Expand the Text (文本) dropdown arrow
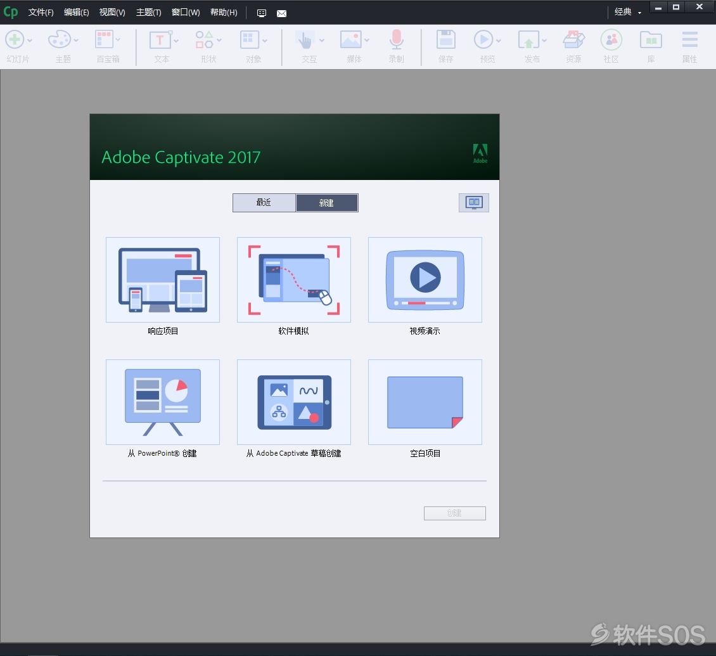Screen dimensions: 716x656 pyautogui.click(x=176, y=41)
